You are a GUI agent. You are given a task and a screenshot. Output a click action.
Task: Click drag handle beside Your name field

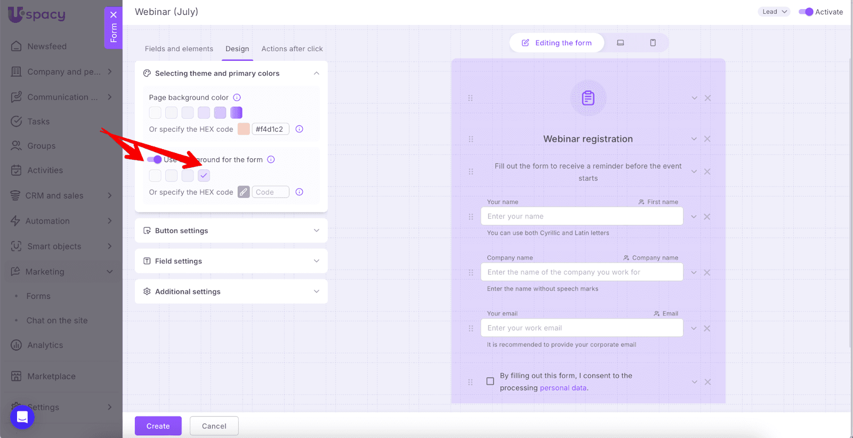coord(471,217)
